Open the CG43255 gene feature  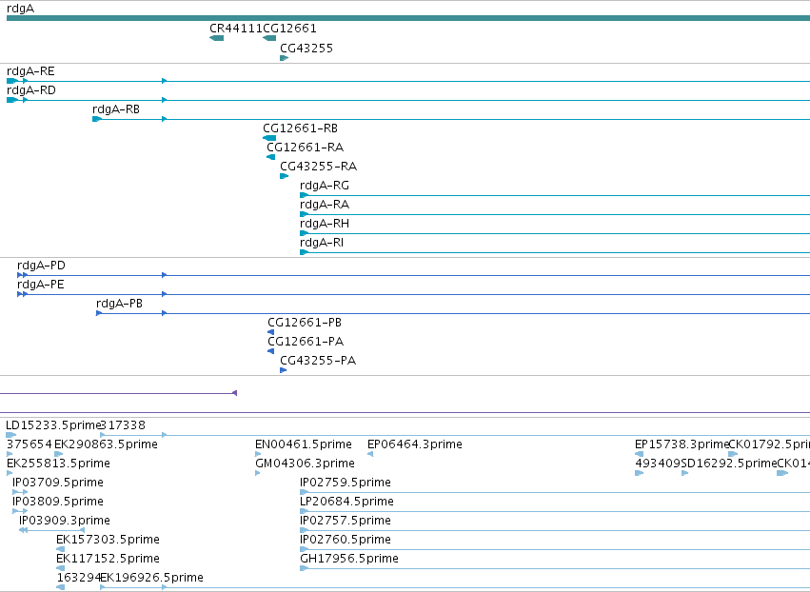[285, 58]
